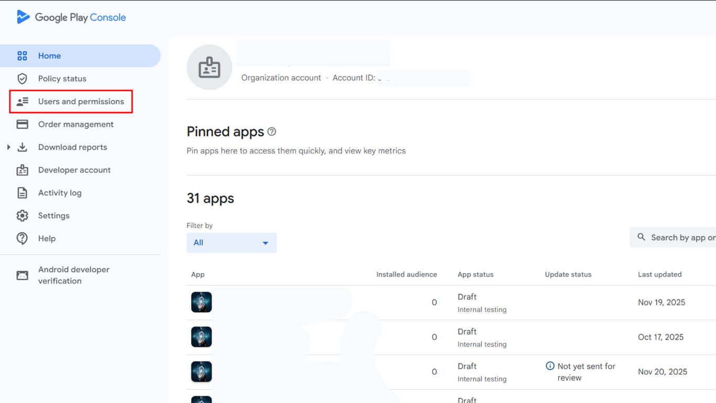This screenshot has height=403, width=716.
Task: Click the 'Search by app' input field
Action: tap(681, 237)
